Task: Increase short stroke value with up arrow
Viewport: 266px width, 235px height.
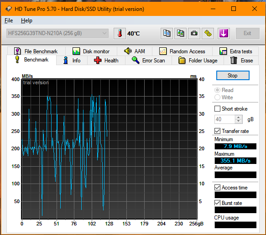Action: coord(239,117)
